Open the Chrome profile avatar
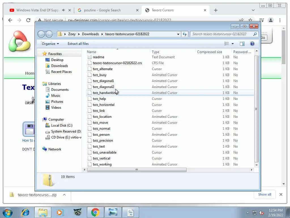This screenshot has height=218, width=290. coord(271,20)
